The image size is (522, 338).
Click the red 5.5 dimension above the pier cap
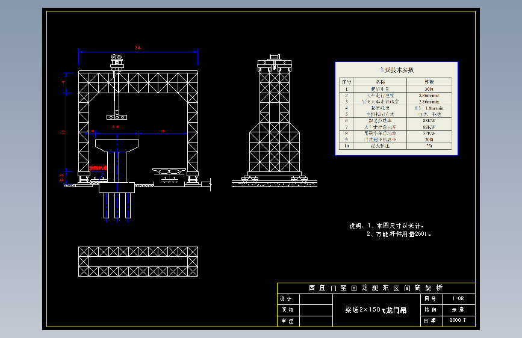tap(116, 127)
